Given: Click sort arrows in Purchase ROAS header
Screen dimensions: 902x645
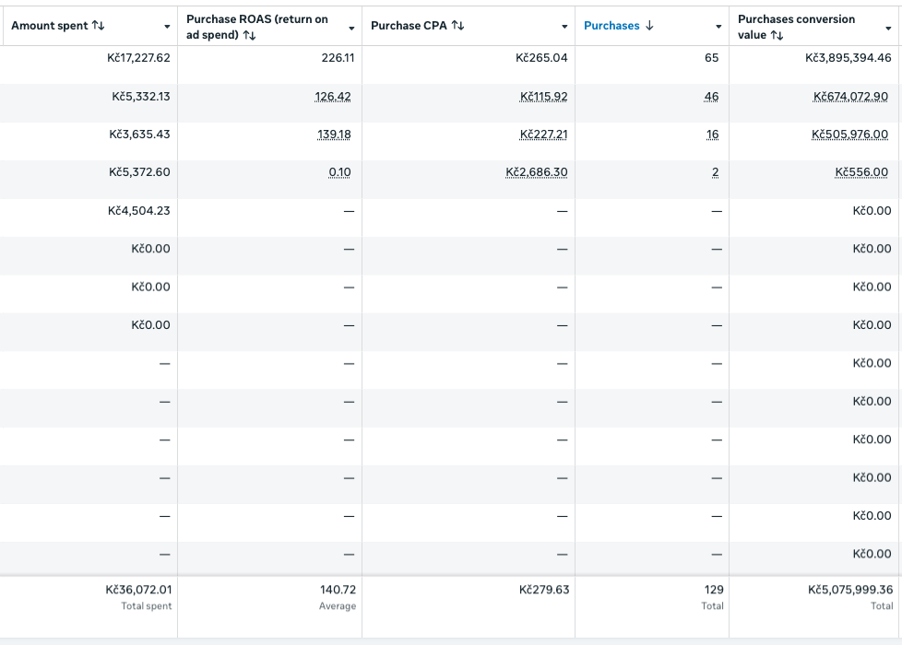Looking at the screenshot, I should click(x=250, y=36).
